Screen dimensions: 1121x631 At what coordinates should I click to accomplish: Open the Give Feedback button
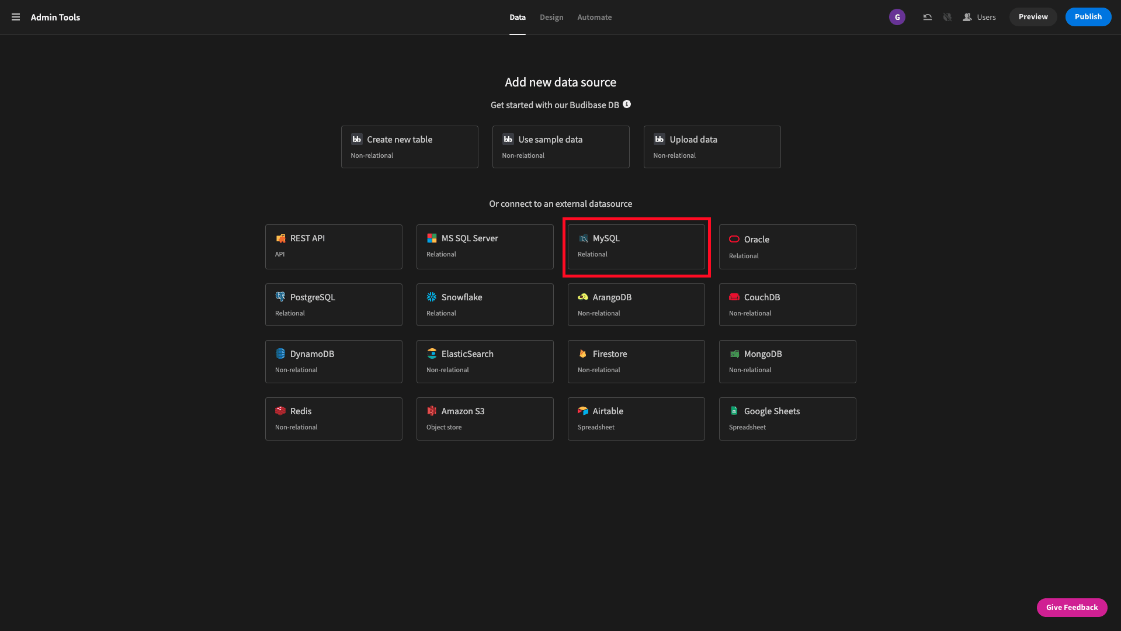[x=1072, y=608]
